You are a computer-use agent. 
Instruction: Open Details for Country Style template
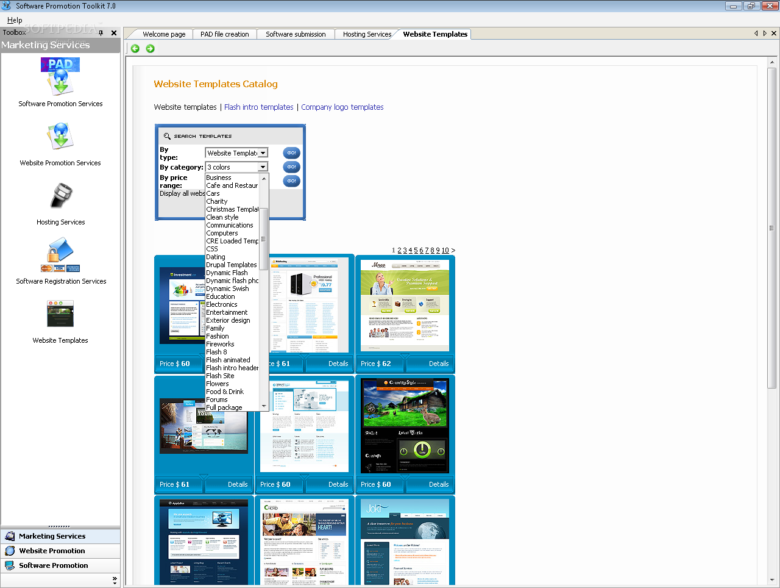[x=439, y=484]
